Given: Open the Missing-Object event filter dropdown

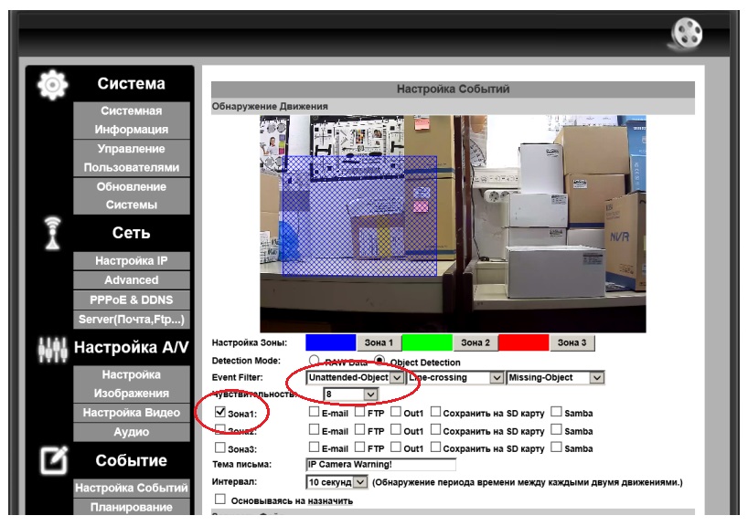Looking at the screenshot, I should click(555, 378).
